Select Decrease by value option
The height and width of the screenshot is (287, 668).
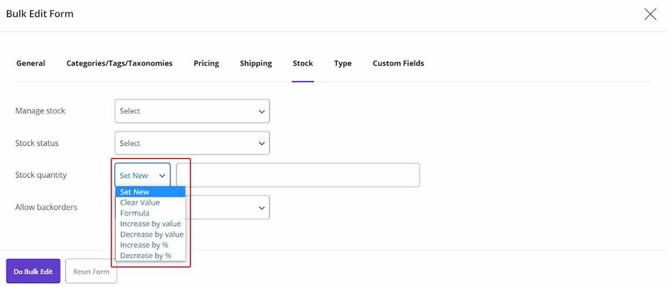(151, 234)
